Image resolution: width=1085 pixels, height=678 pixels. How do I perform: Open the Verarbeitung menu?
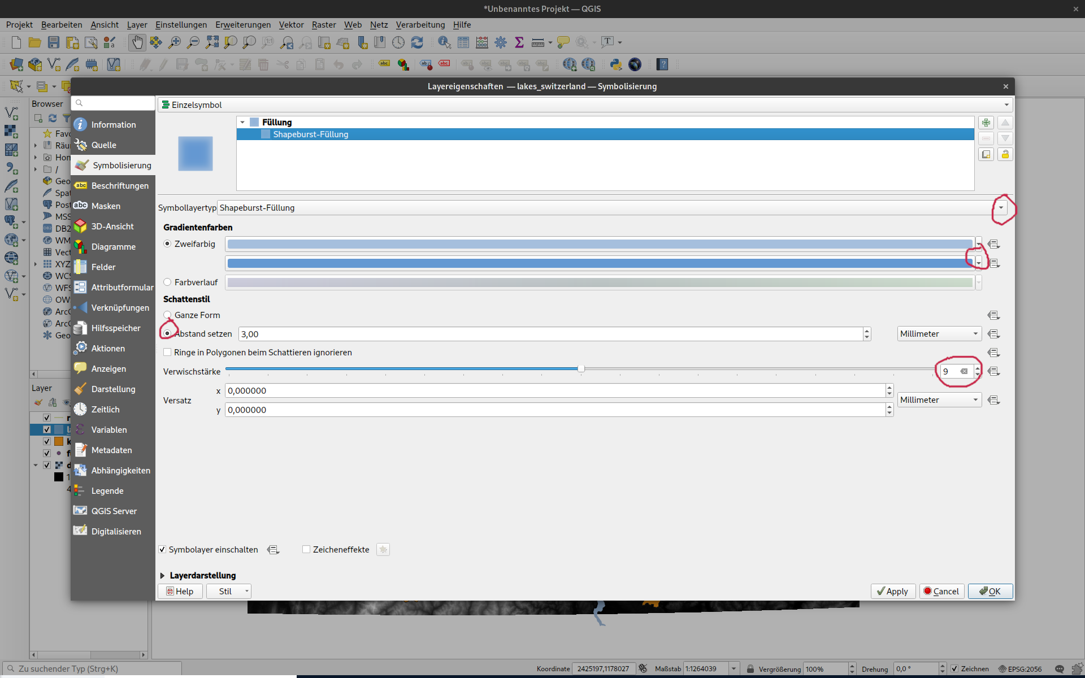[x=420, y=24]
